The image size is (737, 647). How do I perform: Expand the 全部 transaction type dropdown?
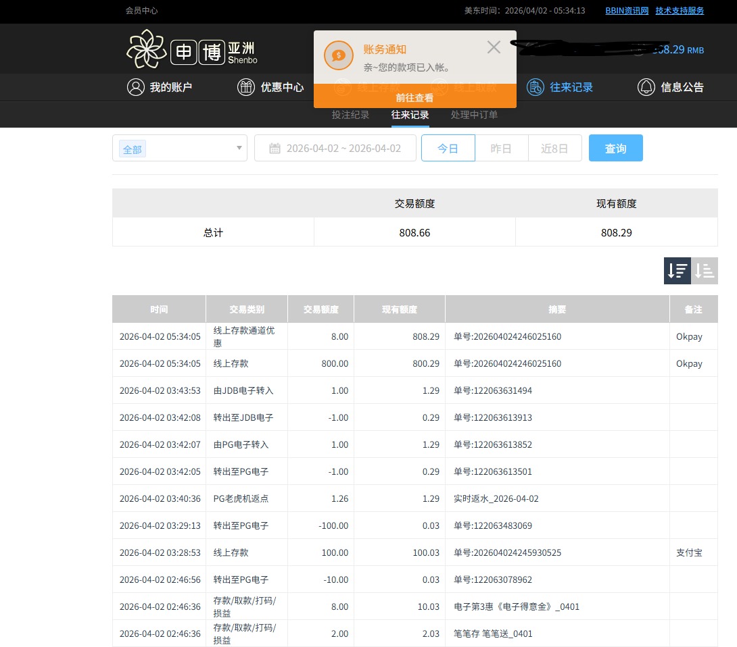(239, 149)
